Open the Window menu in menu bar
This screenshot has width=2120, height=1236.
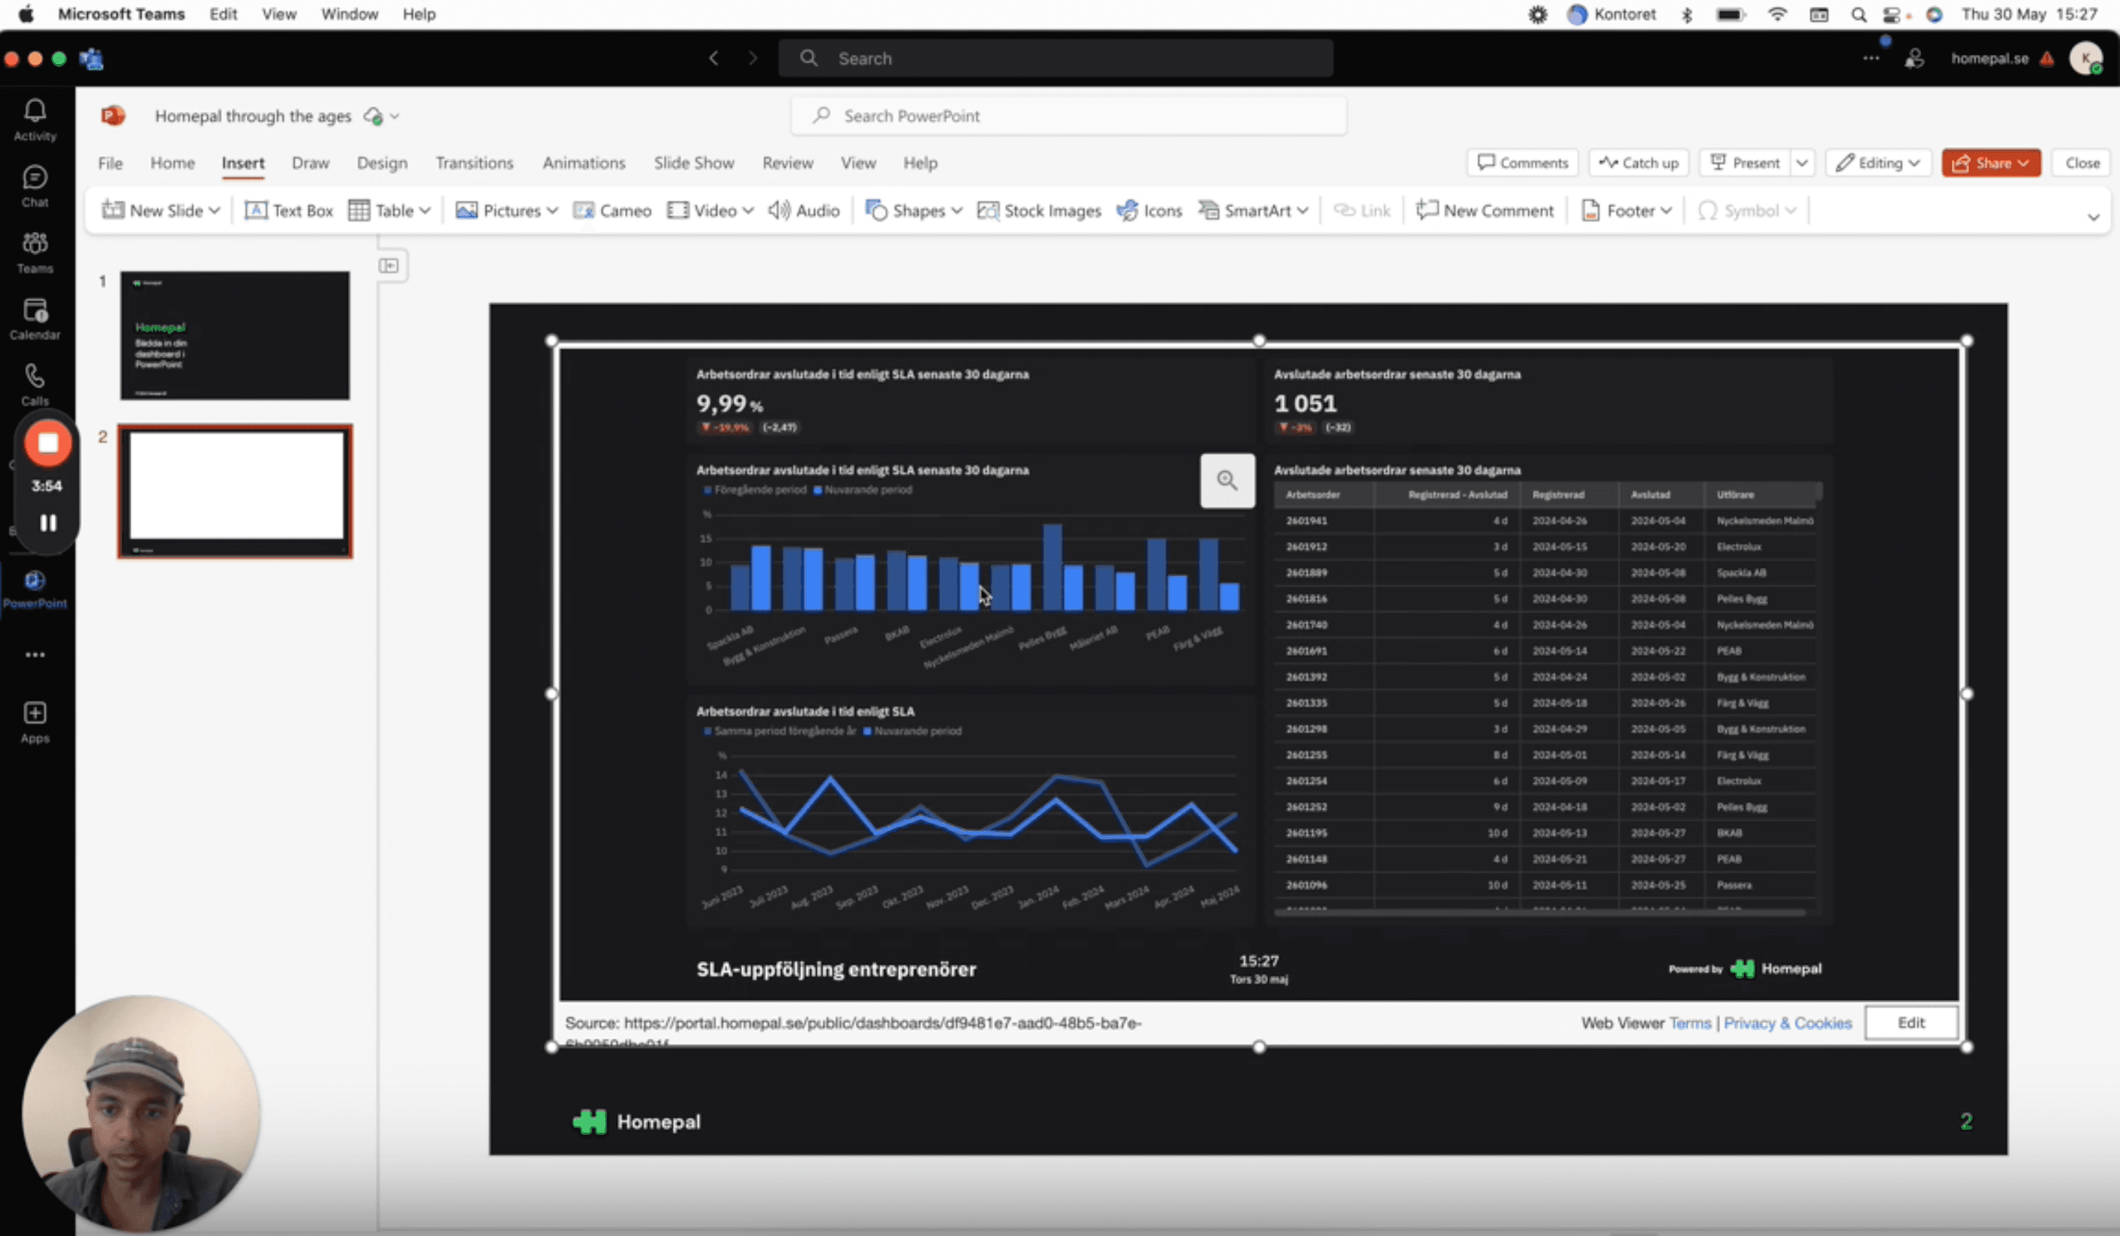[349, 14]
